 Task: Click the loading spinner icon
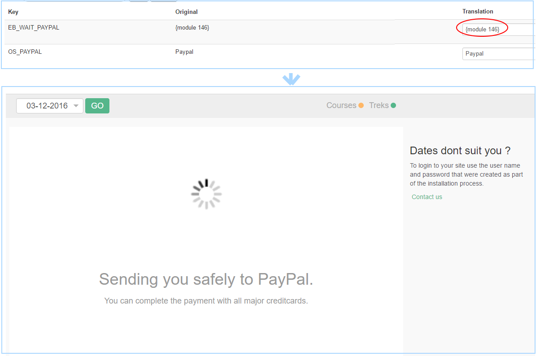tap(206, 194)
